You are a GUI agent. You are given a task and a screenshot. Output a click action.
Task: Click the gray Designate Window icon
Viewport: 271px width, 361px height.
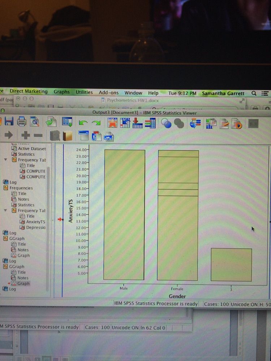coord(253,124)
